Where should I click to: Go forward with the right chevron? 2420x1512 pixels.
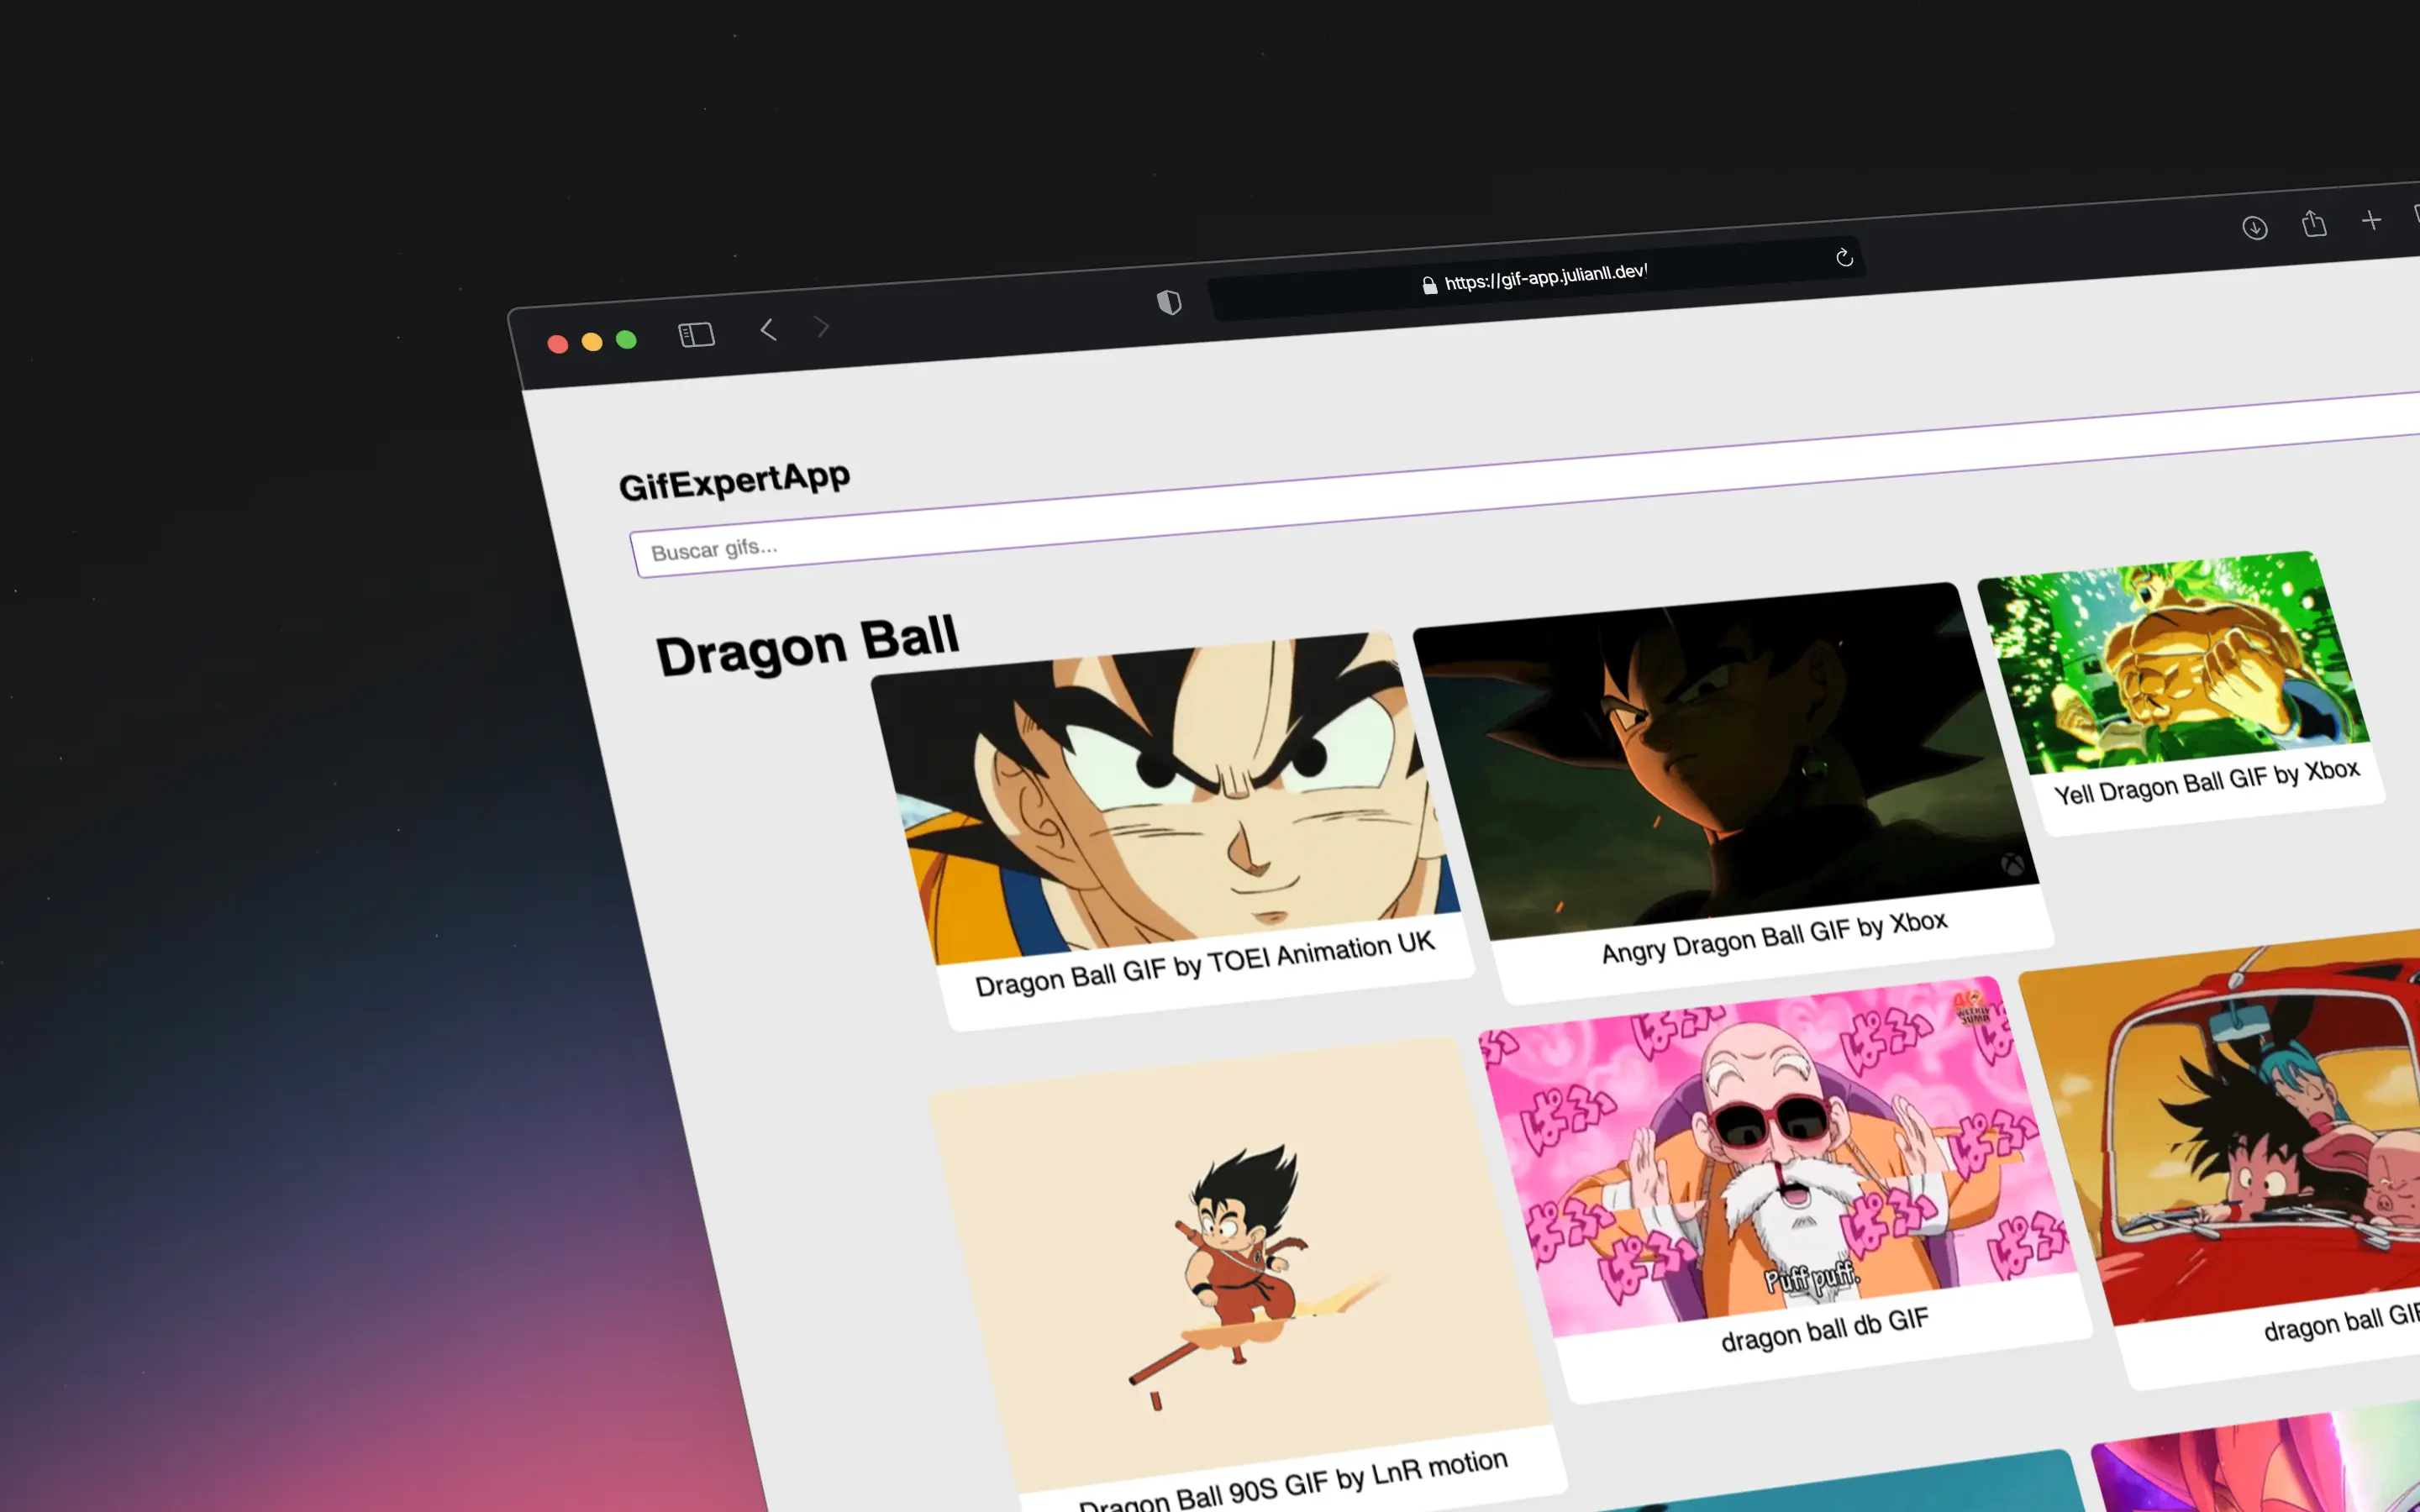point(822,327)
